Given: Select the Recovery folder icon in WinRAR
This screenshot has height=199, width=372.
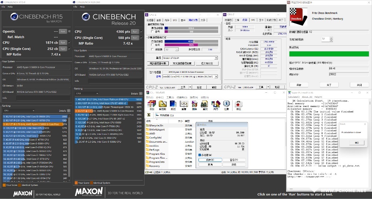Looking at the screenshot, I should point(147,166).
